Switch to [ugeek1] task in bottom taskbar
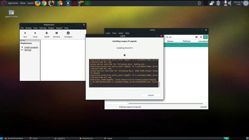 coord(60,138)
